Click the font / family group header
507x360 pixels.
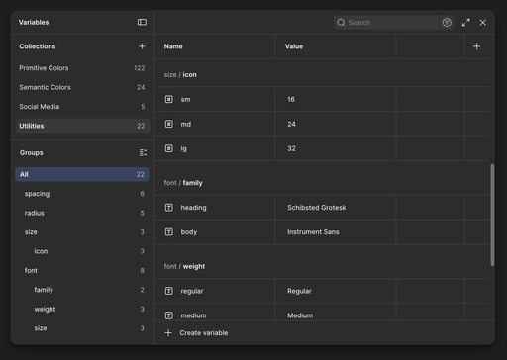183,183
